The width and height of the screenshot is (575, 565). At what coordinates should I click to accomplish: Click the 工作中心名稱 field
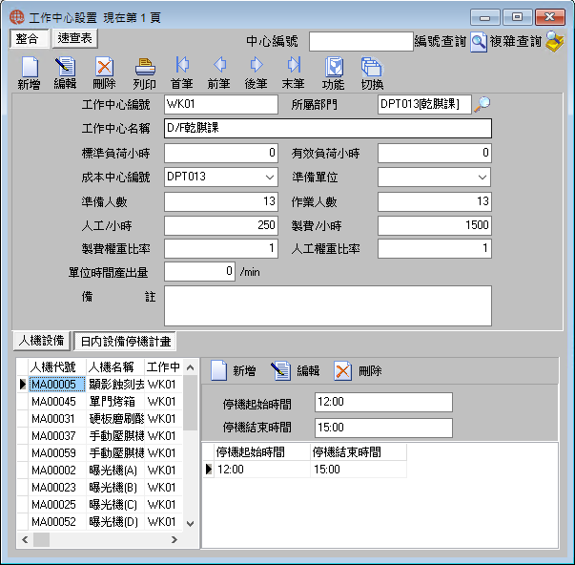pyautogui.click(x=328, y=128)
